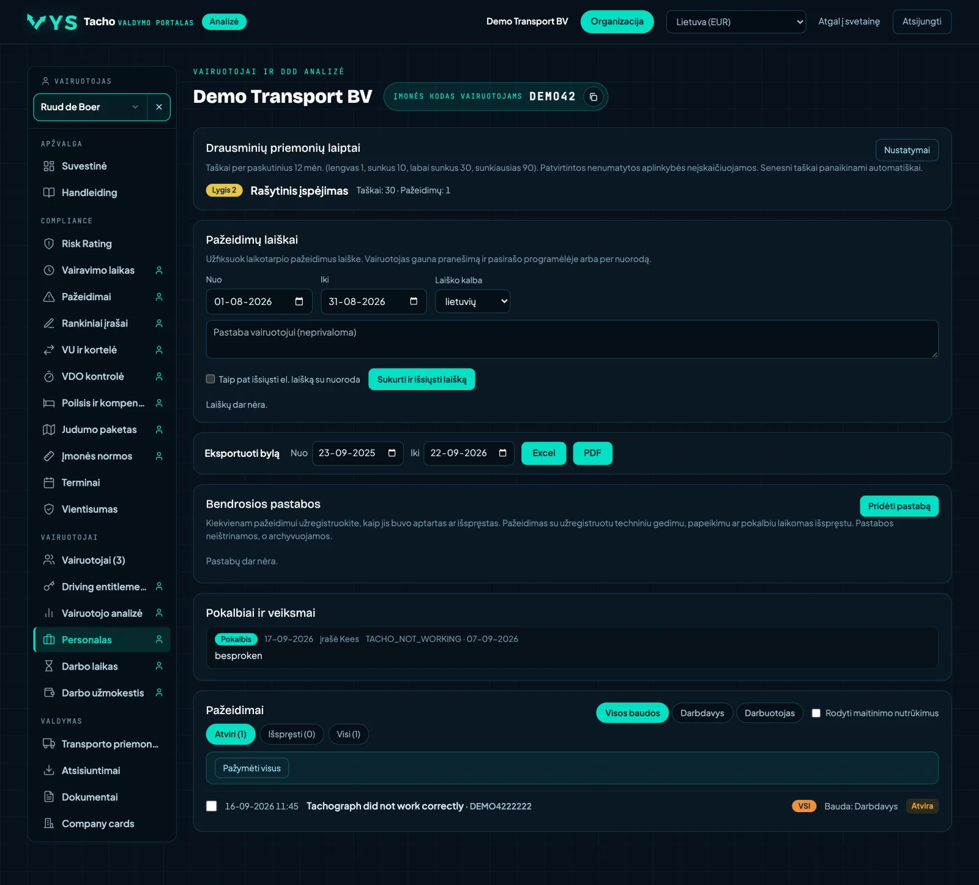Screen dimensions: 979x885
Task: Open the VDO kontrolė stopwatch icon
Action: (49, 377)
